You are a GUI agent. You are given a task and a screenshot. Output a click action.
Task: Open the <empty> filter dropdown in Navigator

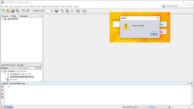coord(30,68)
